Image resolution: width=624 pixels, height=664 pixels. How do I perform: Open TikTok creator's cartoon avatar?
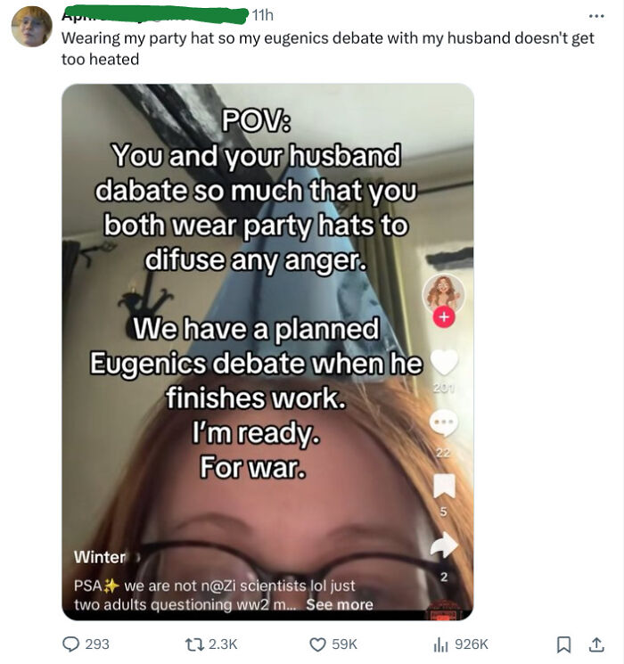(444, 294)
